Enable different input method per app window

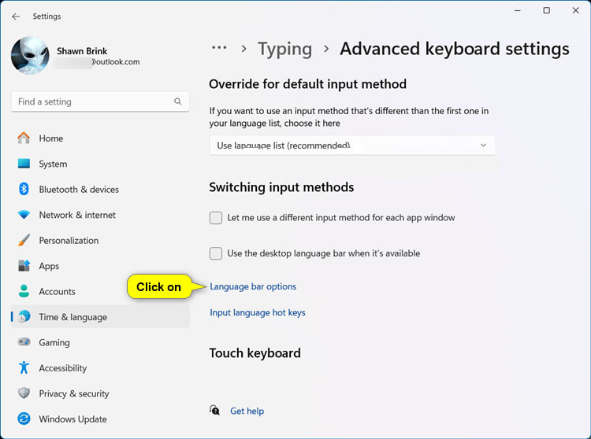coord(216,217)
